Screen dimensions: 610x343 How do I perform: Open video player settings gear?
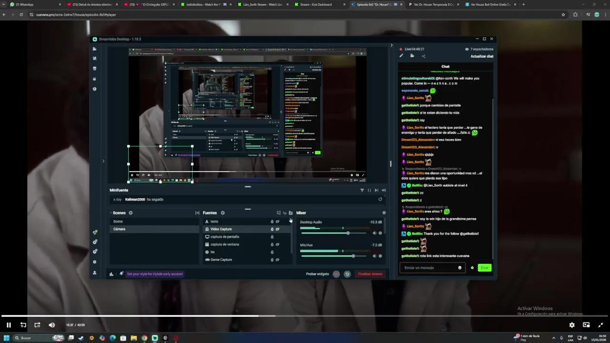[572, 325]
